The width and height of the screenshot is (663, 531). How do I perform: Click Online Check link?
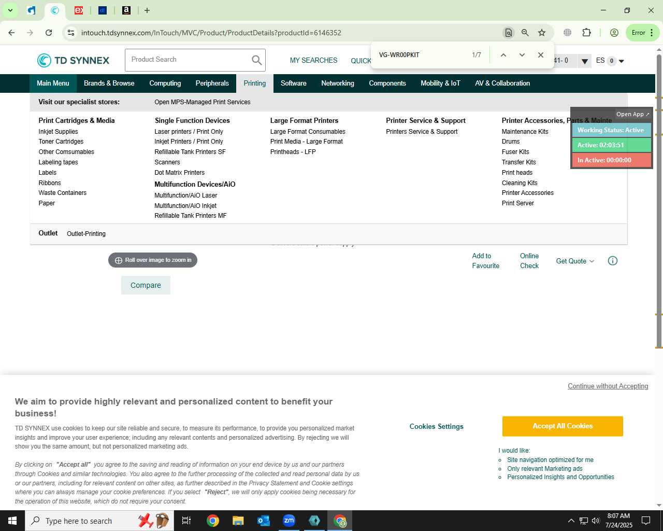[x=529, y=261]
